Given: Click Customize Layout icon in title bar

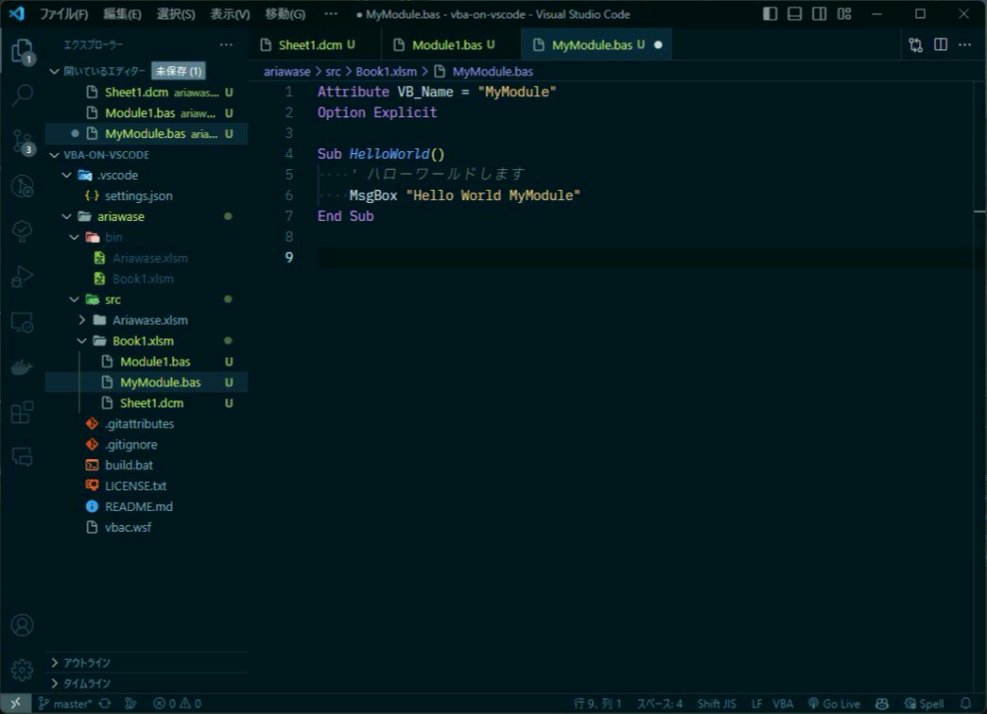Looking at the screenshot, I should pyautogui.click(x=844, y=14).
